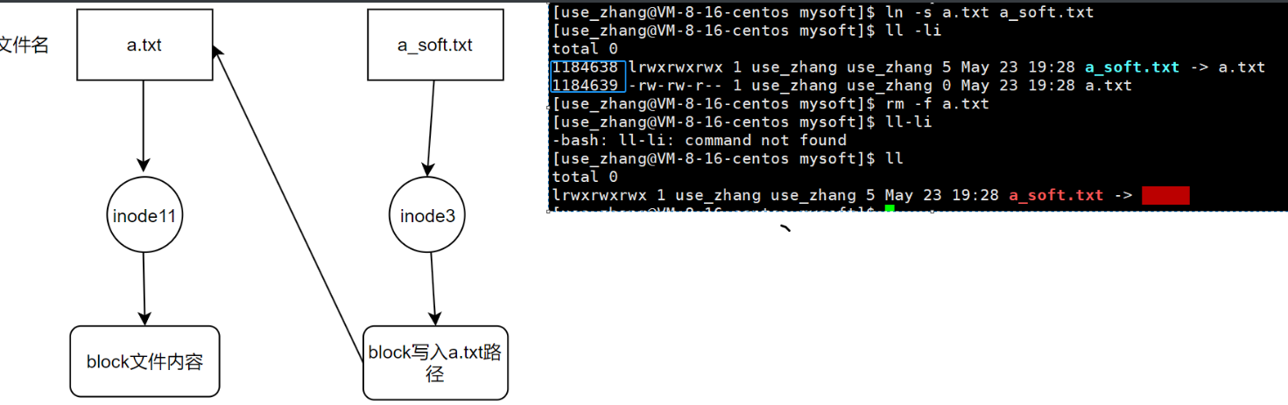This screenshot has width=1288, height=405.
Task: Click the green terminal cursor block
Action: (890, 210)
